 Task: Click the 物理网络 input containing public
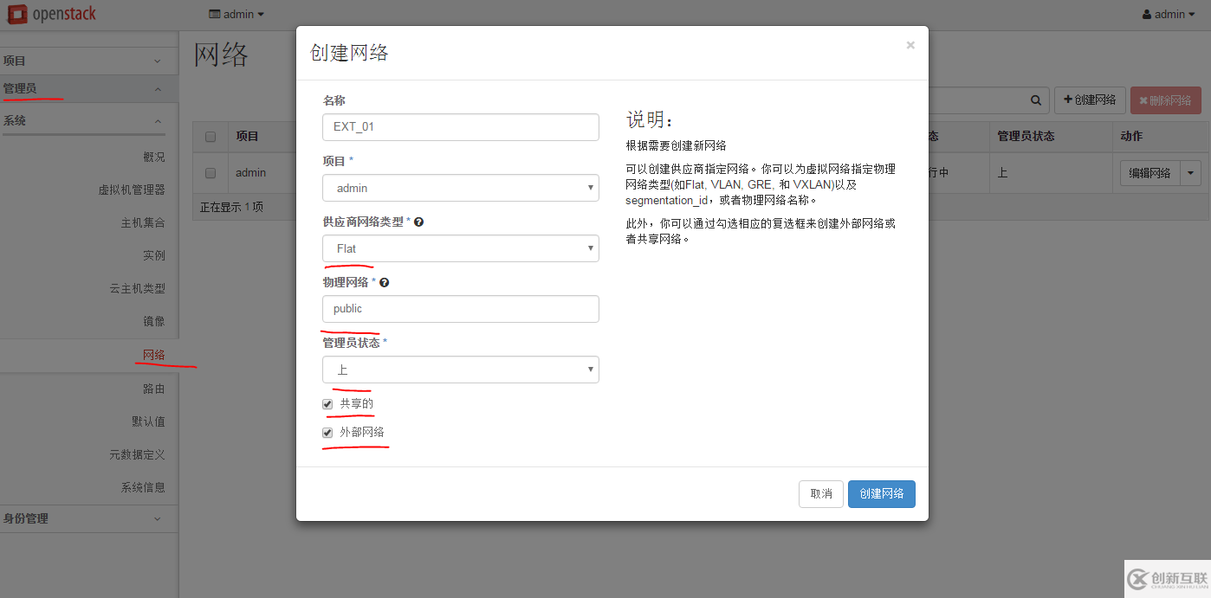(x=461, y=309)
